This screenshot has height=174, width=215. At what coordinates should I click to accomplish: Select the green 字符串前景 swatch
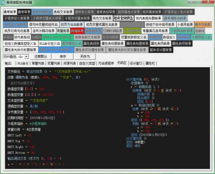[x=132, y=31]
